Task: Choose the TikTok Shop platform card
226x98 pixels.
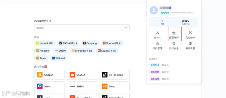Action: 114,75
